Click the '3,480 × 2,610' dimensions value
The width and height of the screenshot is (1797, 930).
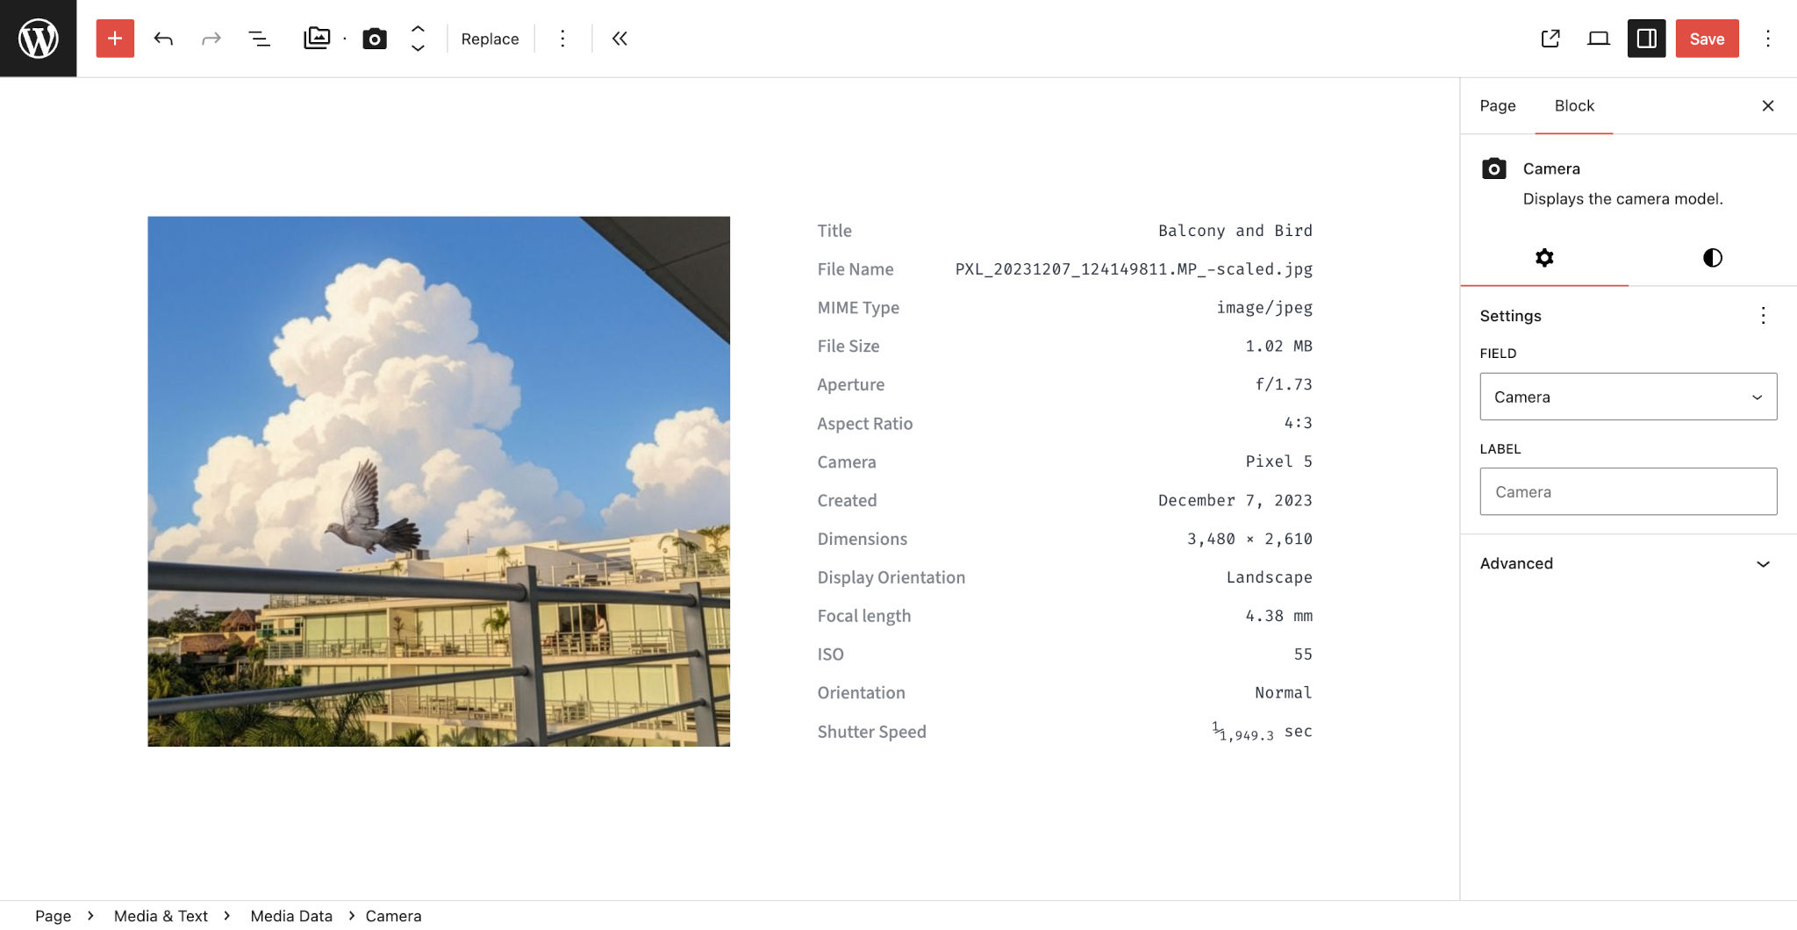coord(1249,539)
